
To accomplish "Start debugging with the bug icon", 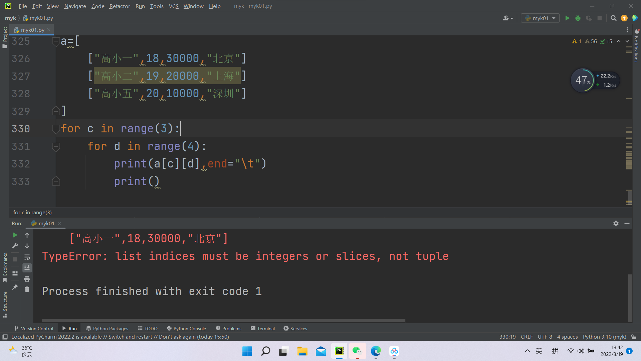I will (578, 18).
